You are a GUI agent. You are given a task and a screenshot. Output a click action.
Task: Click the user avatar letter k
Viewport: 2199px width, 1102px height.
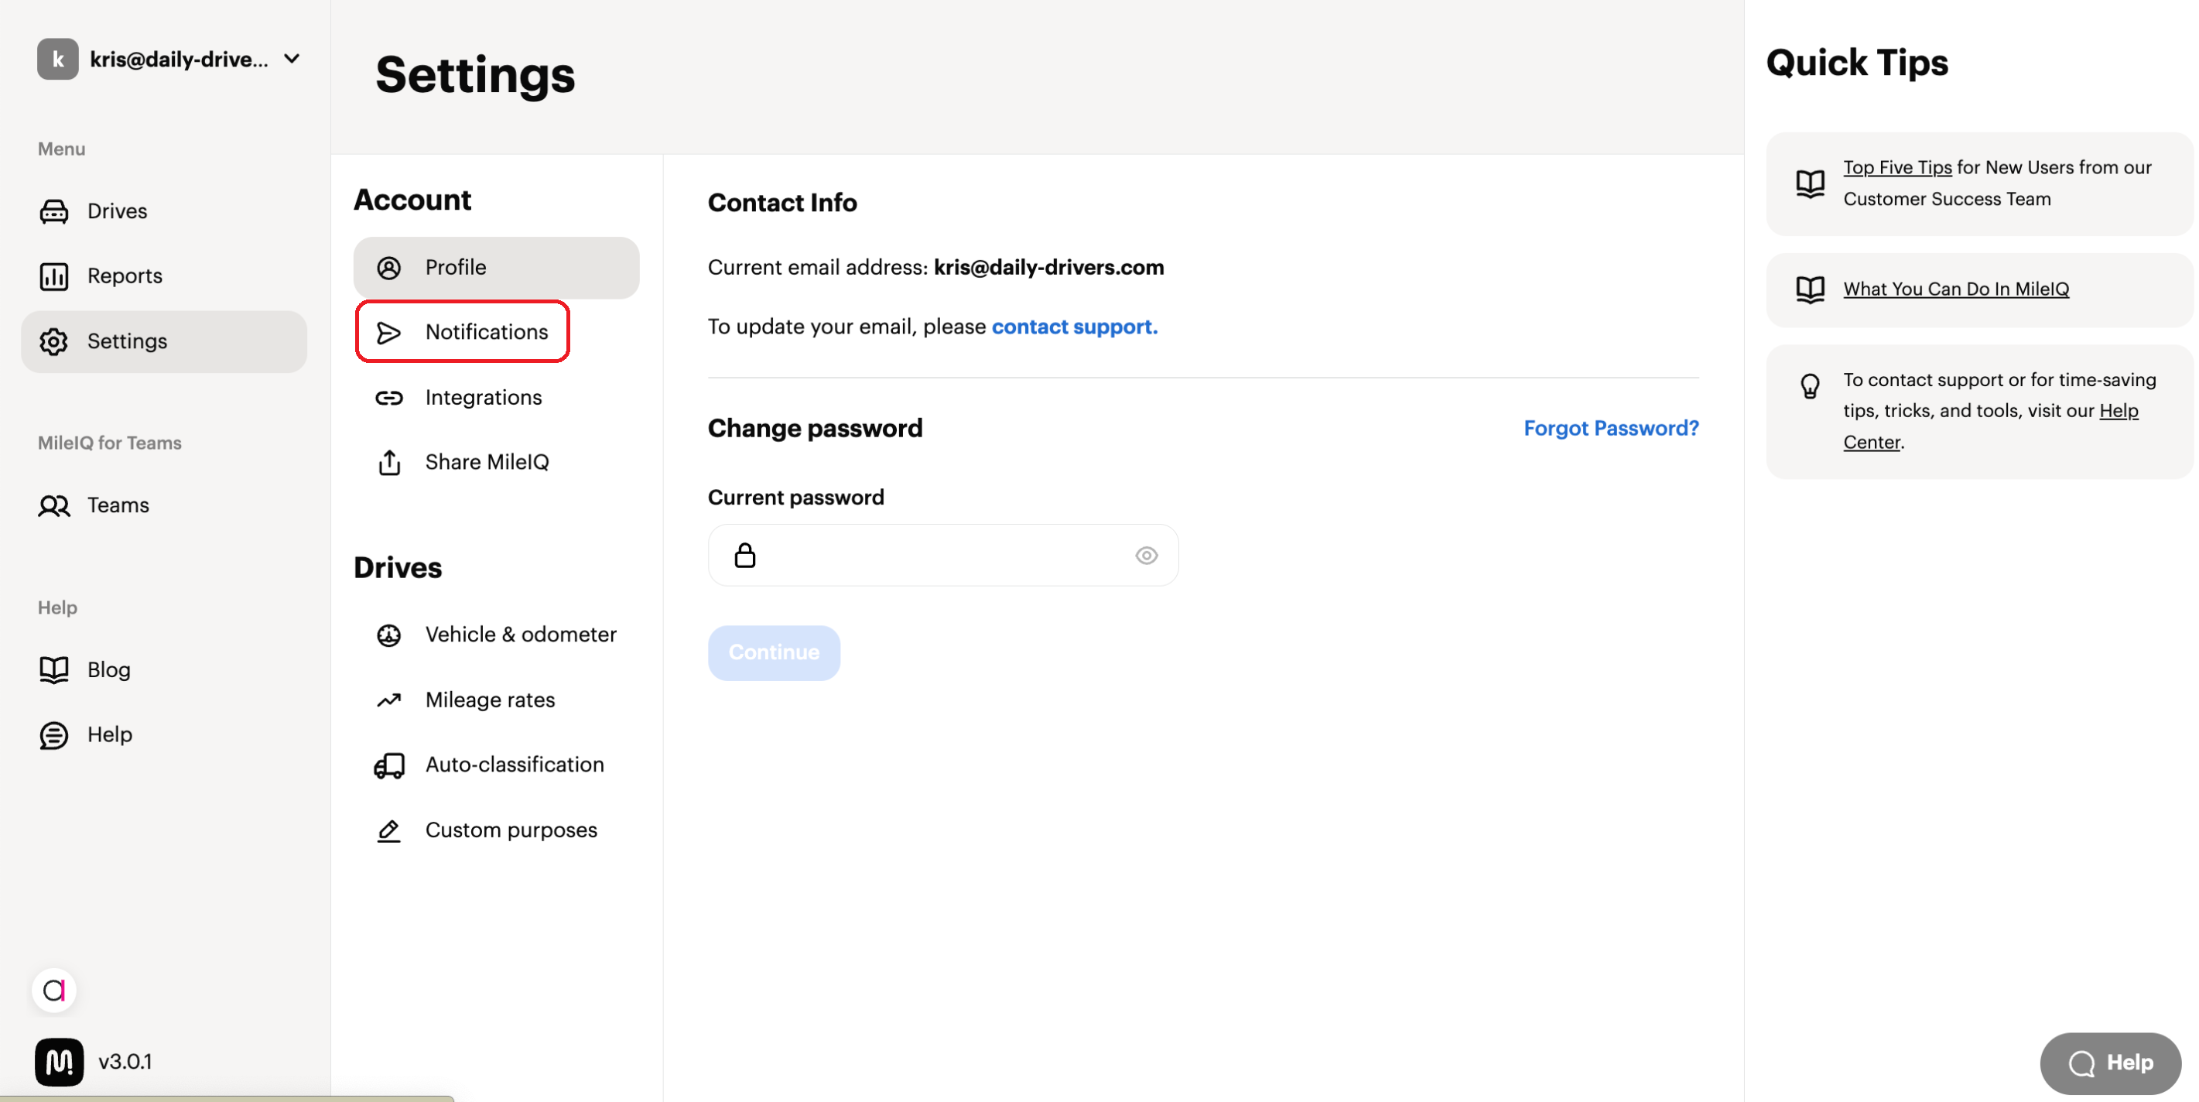click(57, 59)
